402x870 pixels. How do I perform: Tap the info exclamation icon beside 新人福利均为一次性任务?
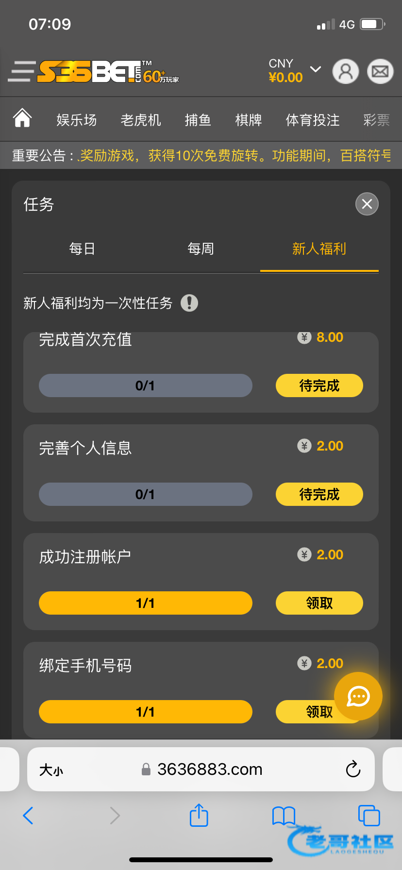pyautogui.click(x=189, y=303)
